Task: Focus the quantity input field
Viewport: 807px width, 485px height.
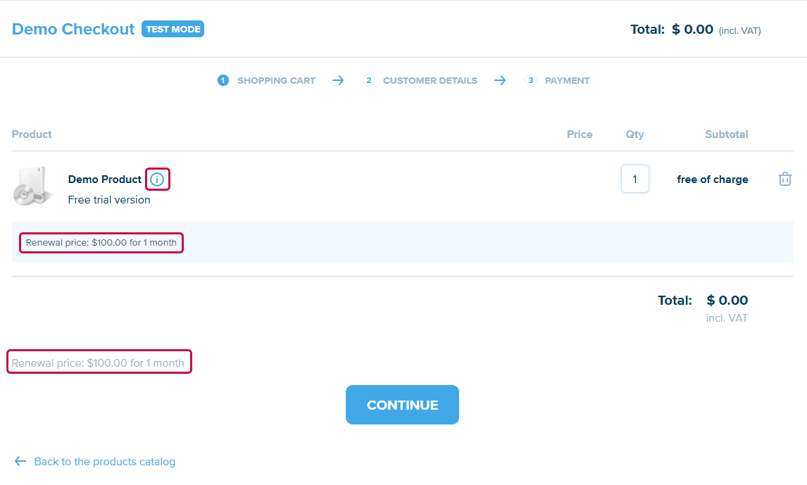Action: 634,179
